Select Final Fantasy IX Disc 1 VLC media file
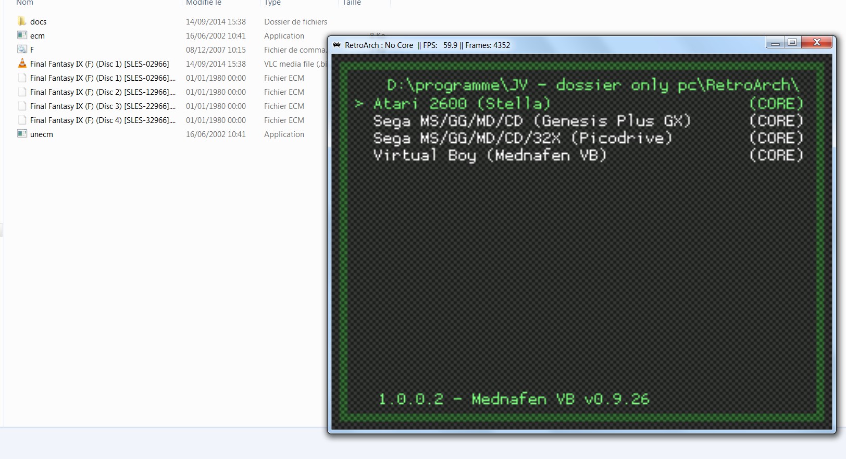This screenshot has width=846, height=459. (99, 64)
